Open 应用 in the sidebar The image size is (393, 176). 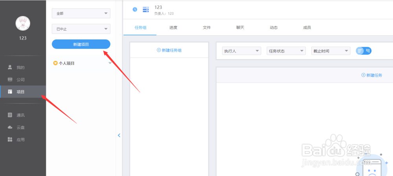click(x=23, y=140)
